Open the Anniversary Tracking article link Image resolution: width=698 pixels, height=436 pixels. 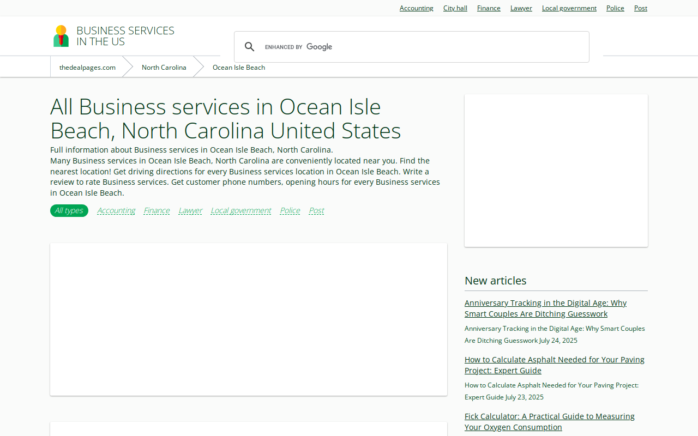[x=545, y=308]
